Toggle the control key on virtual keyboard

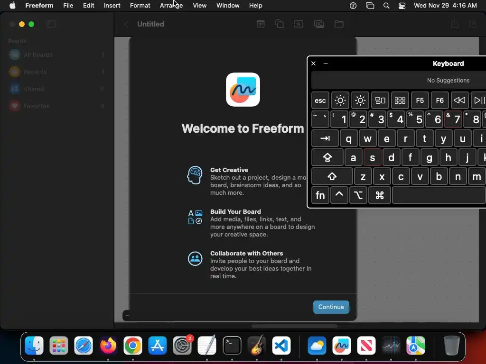pos(339,195)
